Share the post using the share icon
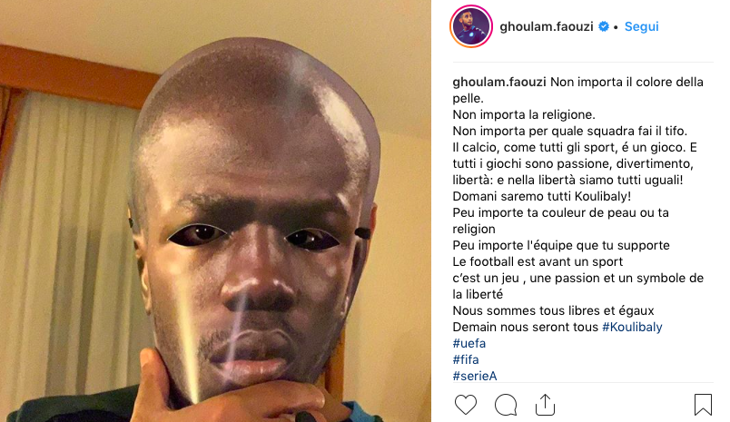730x422 pixels. pos(545,405)
